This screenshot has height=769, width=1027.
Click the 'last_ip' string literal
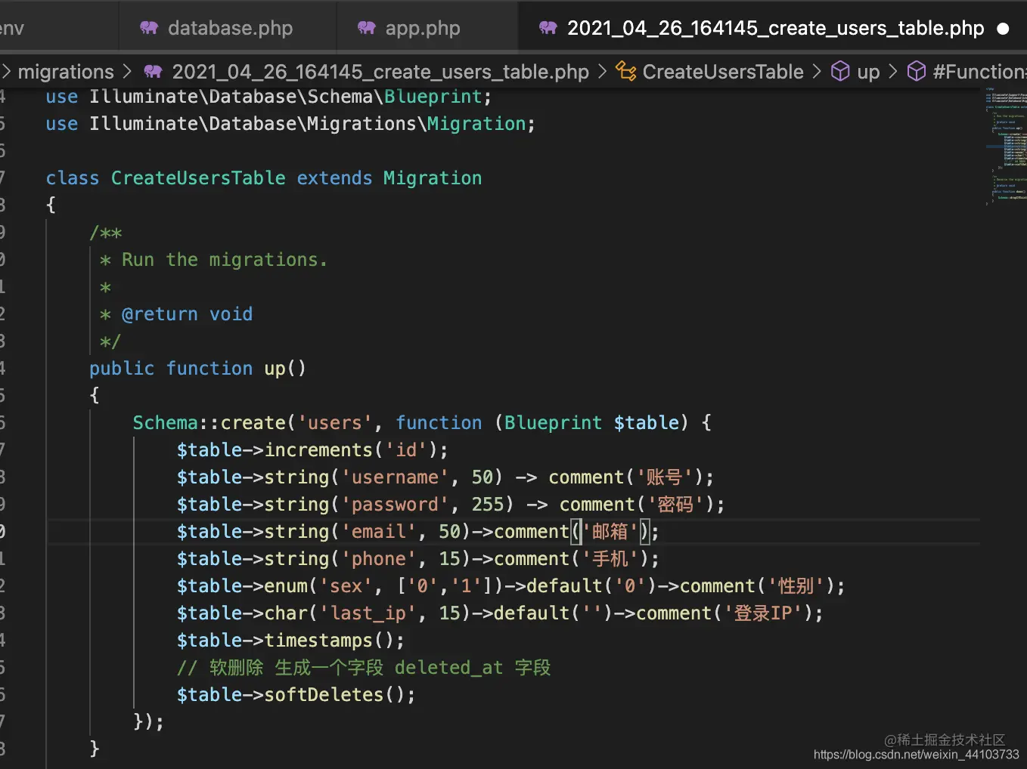point(368,613)
